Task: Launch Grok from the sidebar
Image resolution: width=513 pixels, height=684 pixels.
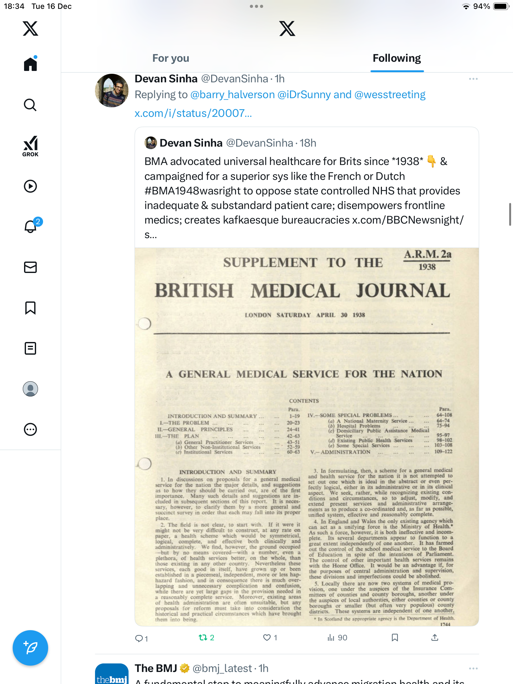Action: pos(30,146)
